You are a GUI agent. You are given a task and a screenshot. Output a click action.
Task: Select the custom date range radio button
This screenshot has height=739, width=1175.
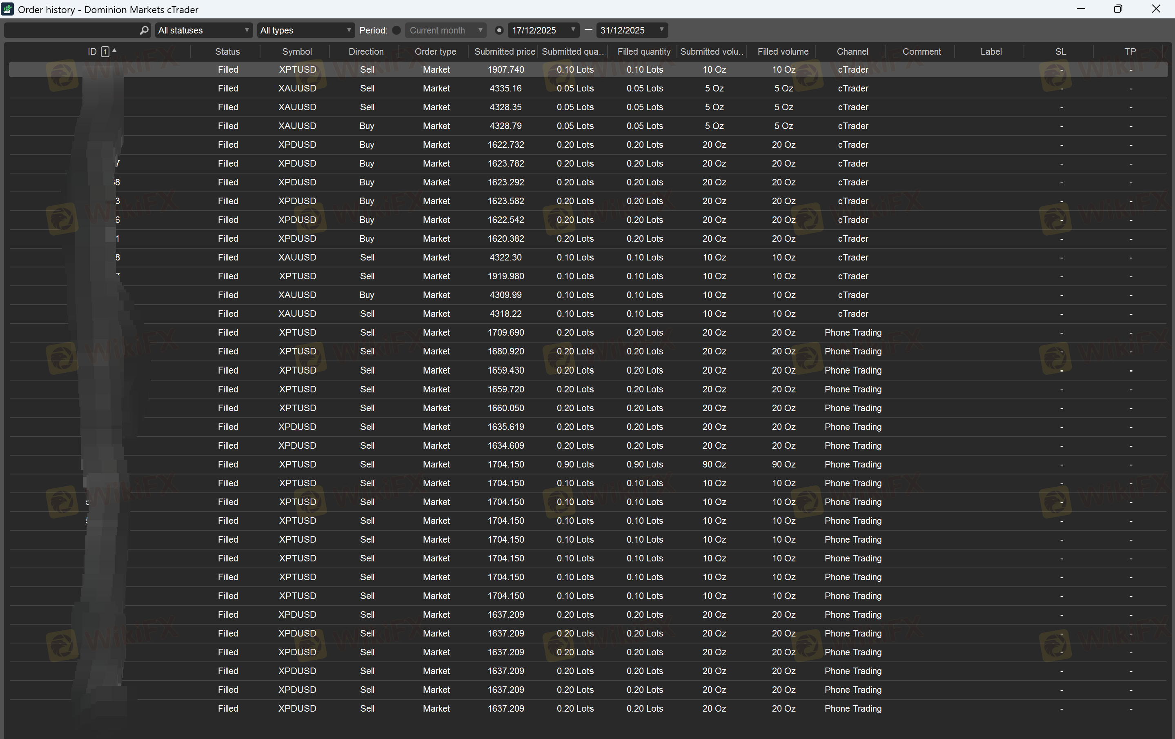point(498,30)
